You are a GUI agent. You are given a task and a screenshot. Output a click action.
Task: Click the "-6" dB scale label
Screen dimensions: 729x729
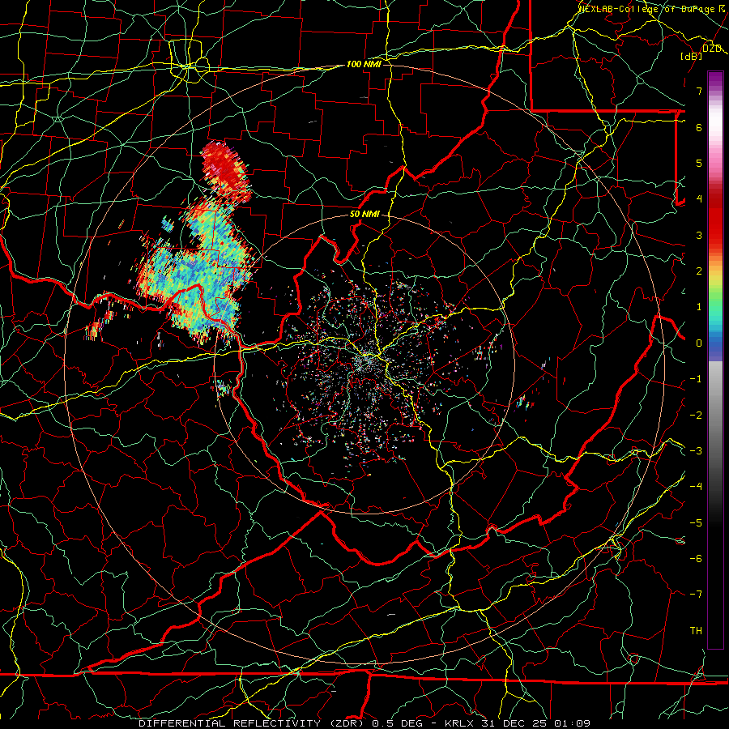tap(696, 559)
